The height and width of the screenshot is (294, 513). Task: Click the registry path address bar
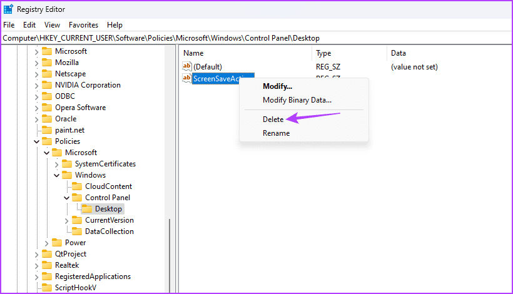coord(256,38)
